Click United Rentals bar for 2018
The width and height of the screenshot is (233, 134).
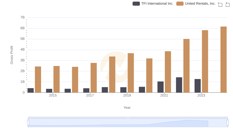112,74
